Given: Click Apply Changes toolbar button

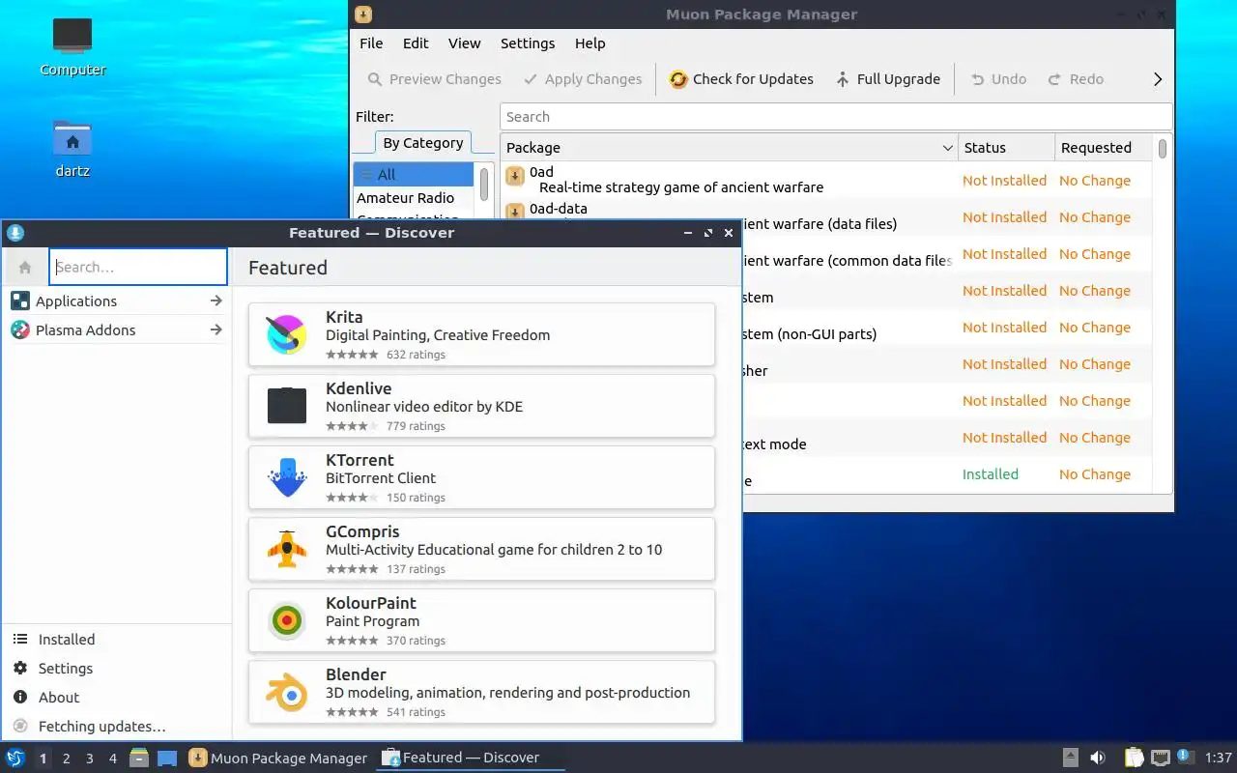Looking at the screenshot, I should pos(583,79).
